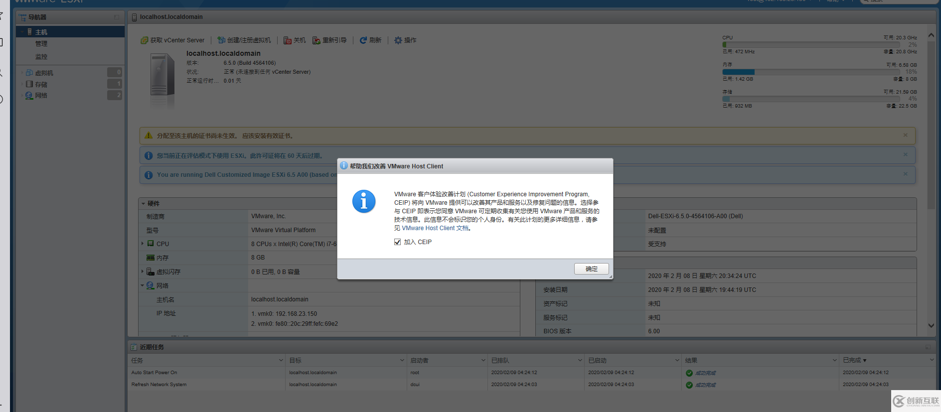This screenshot has height=412, width=941.
Task: Toggle the Join CEIP checkbox
Action: coord(397,242)
